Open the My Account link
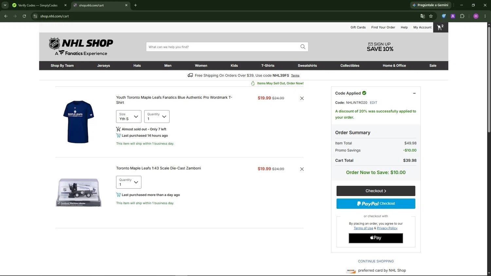The width and height of the screenshot is (491, 276). click(423, 27)
